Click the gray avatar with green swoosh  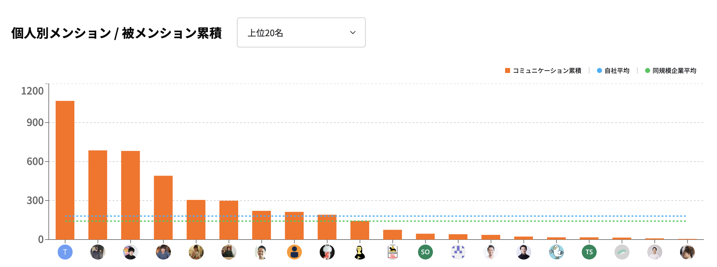pyautogui.click(x=622, y=252)
